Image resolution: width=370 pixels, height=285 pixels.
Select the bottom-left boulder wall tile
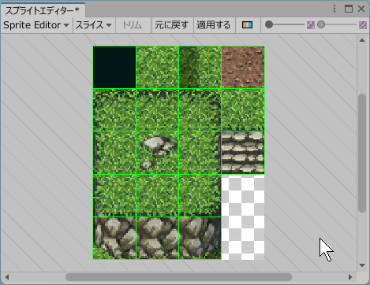(x=114, y=239)
